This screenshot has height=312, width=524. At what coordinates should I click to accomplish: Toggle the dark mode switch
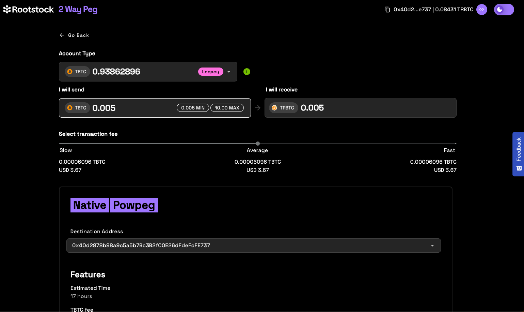504,10
